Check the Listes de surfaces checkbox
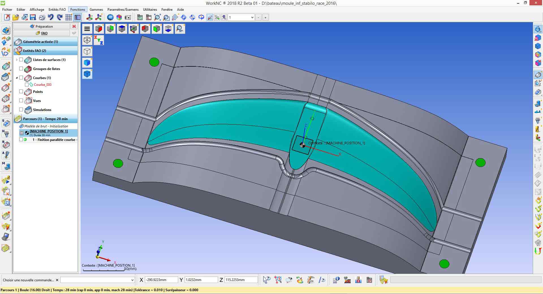The image size is (543, 294). tap(21, 60)
